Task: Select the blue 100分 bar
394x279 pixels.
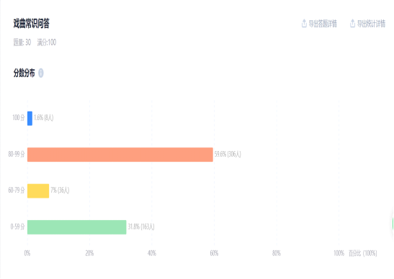Action: (x=30, y=118)
